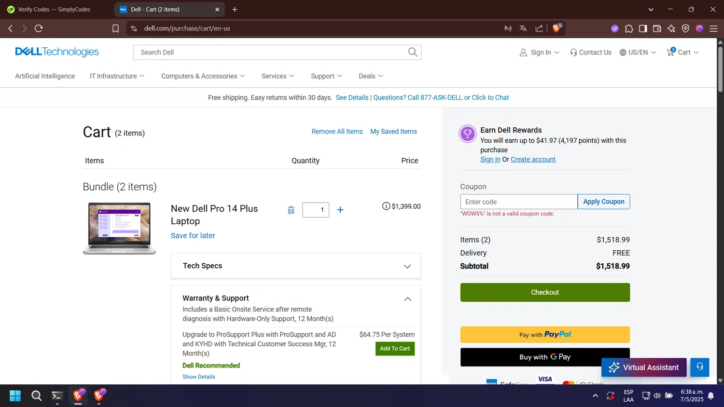Click the laptop product thumbnail
724x407 pixels.
click(119, 229)
